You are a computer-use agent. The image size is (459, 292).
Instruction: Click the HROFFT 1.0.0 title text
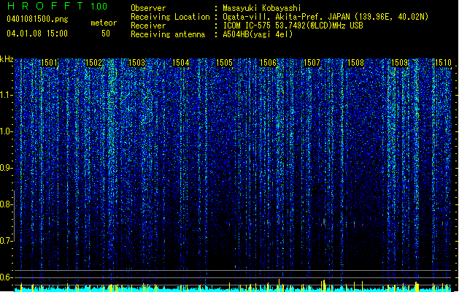click(57, 6)
